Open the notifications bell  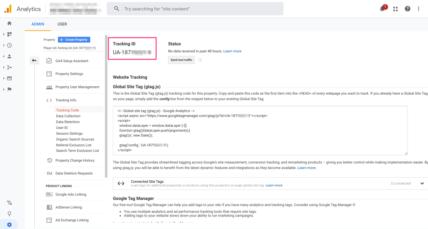pos(382,9)
